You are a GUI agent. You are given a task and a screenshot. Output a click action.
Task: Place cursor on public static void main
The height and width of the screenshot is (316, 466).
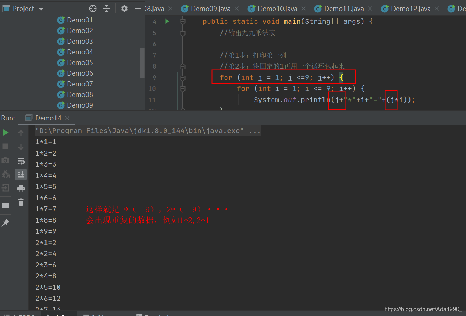coord(288,22)
